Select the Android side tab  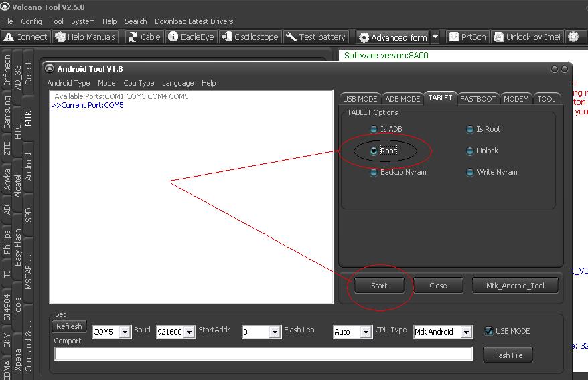[27, 167]
